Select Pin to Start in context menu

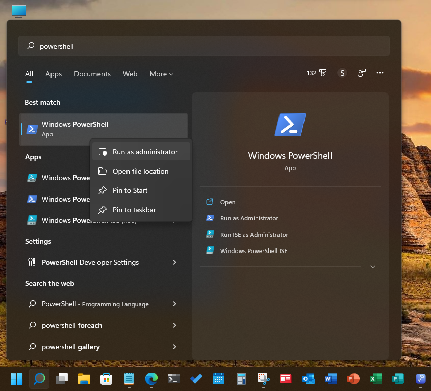pos(141,190)
